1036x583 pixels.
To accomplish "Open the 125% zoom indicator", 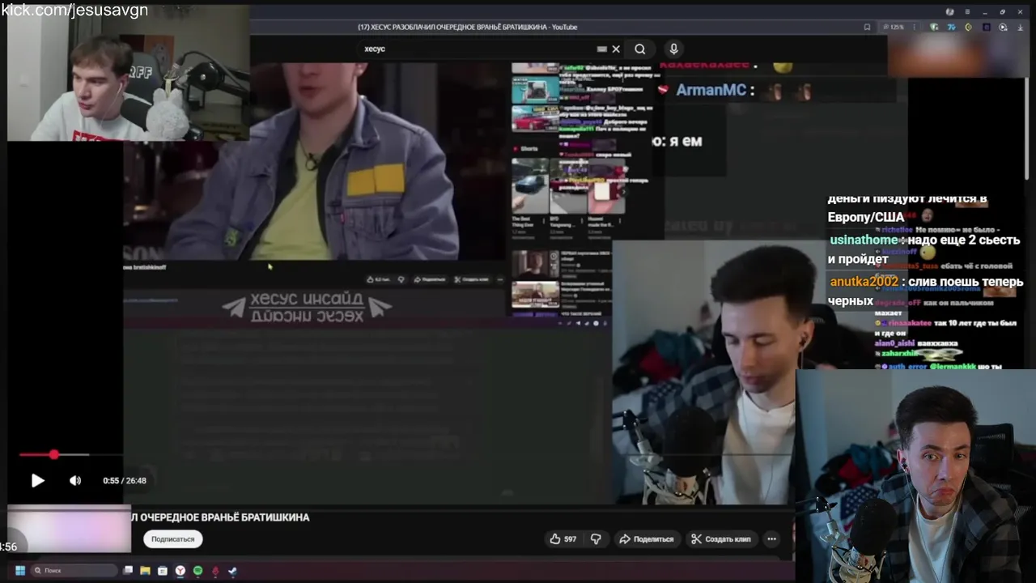I will pyautogui.click(x=894, y=27).
